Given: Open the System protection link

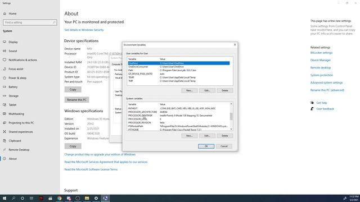Looking at the screenshot, I should click(322, 75).
